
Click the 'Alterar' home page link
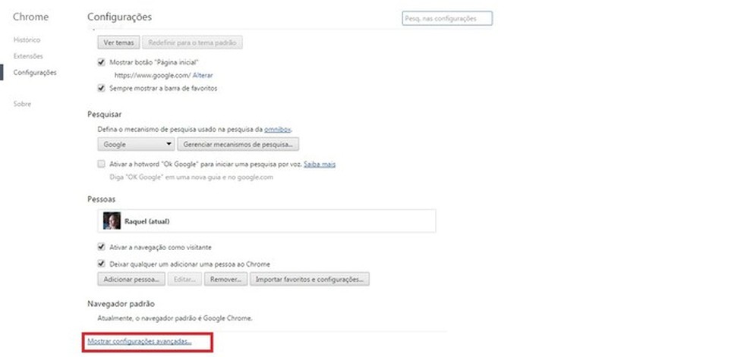pyautogui.click(x=203, y=76)
